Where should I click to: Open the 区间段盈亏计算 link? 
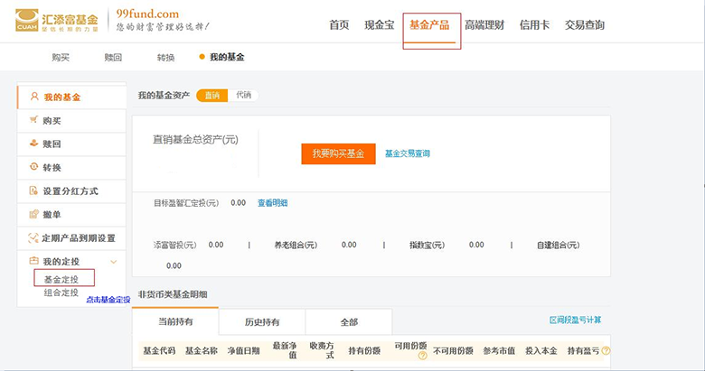coord(575,320)
